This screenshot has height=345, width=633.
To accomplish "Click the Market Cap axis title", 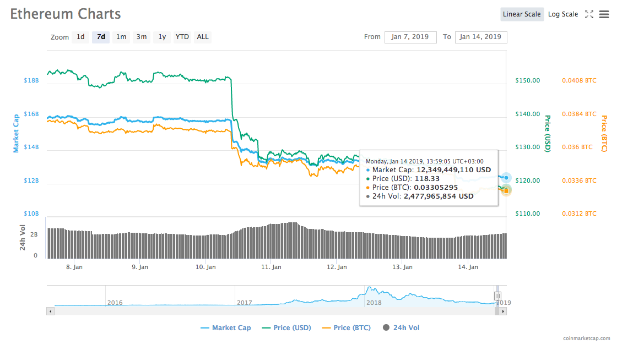I will coord(16,133).
